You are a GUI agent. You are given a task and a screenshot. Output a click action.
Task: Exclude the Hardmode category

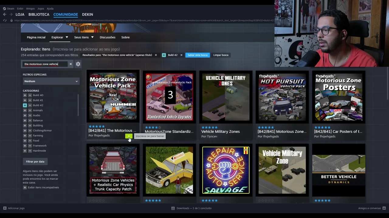[30, 151]
